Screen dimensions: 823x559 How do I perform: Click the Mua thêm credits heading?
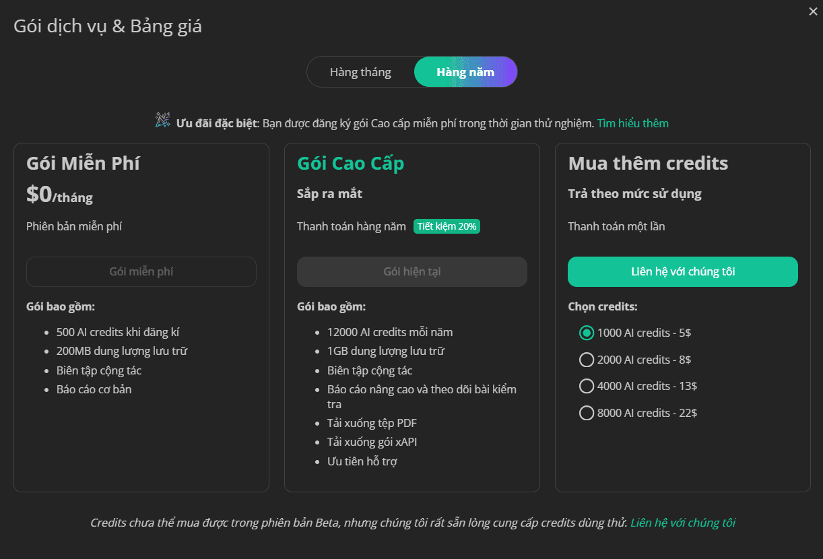click(x=648, y=164)
